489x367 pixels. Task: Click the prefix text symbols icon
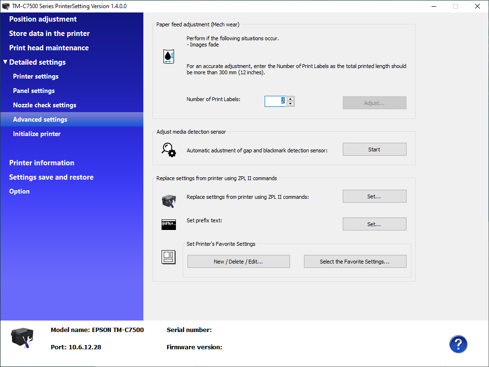click(168, 224)
